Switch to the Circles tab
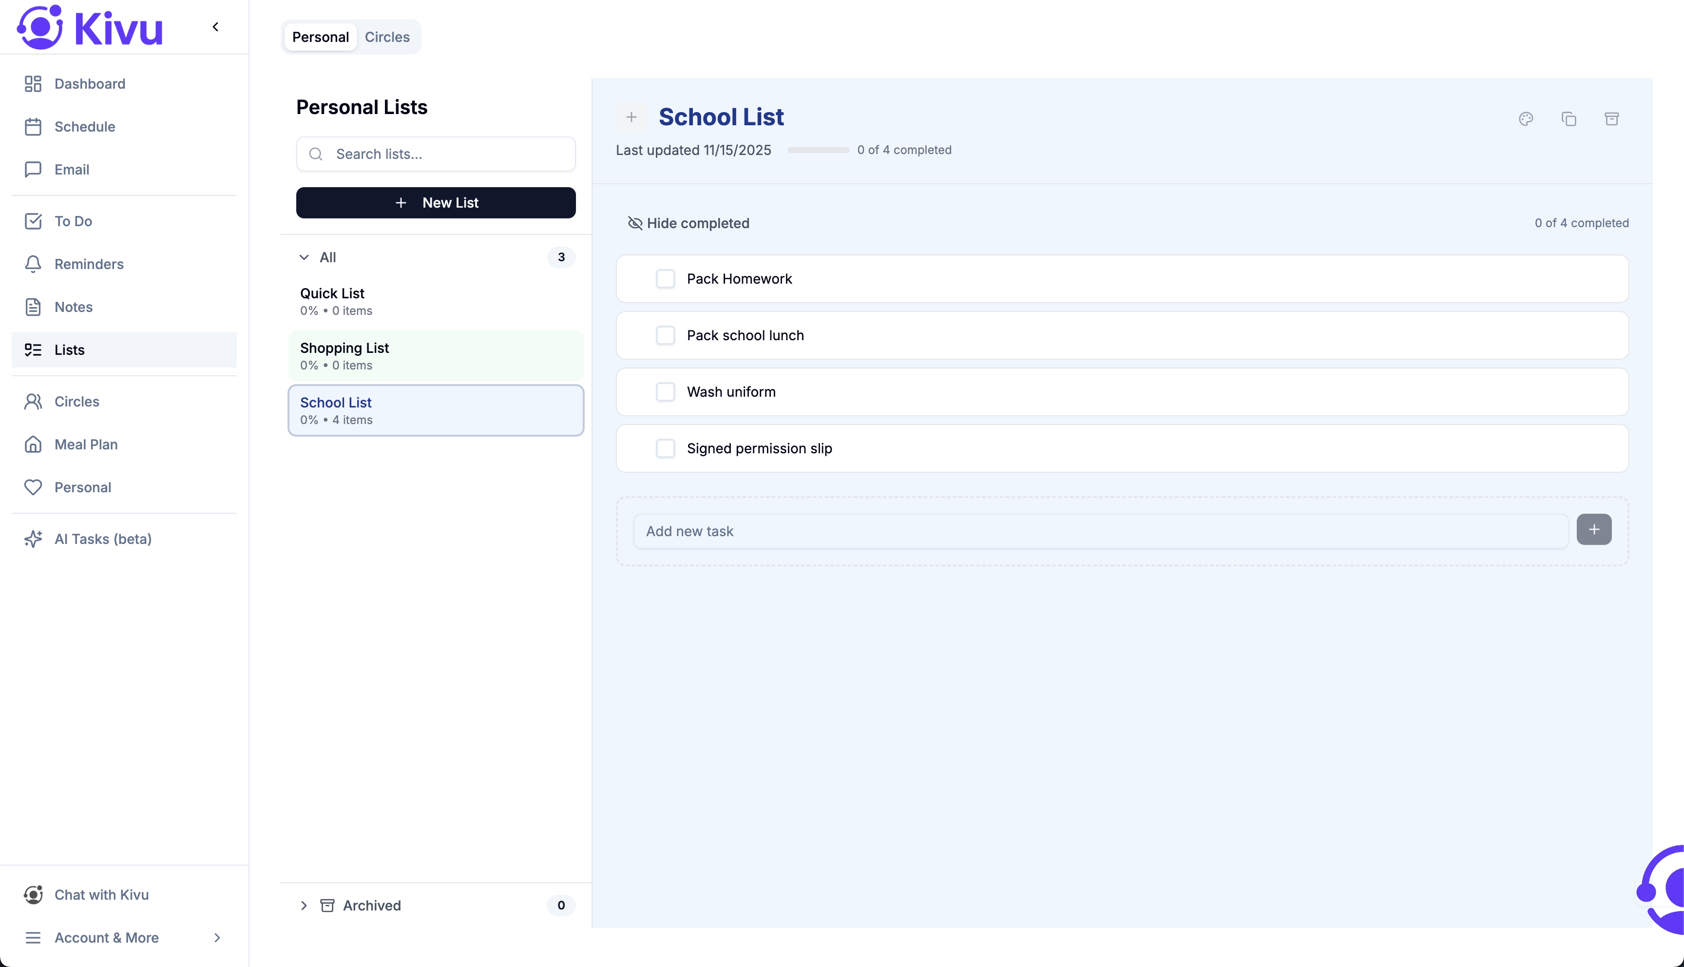The height and width of the screenshot is (967, 1684). (x=387, y=37)
